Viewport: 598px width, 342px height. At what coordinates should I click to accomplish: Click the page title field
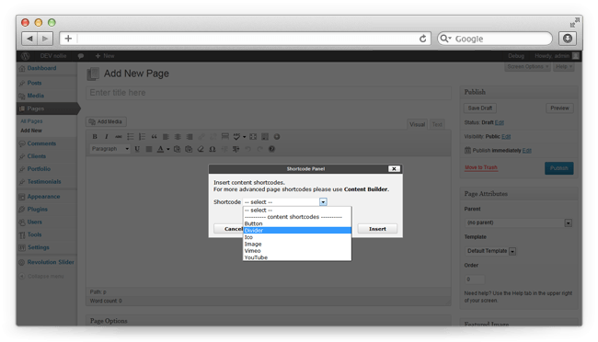coord(269,93)
